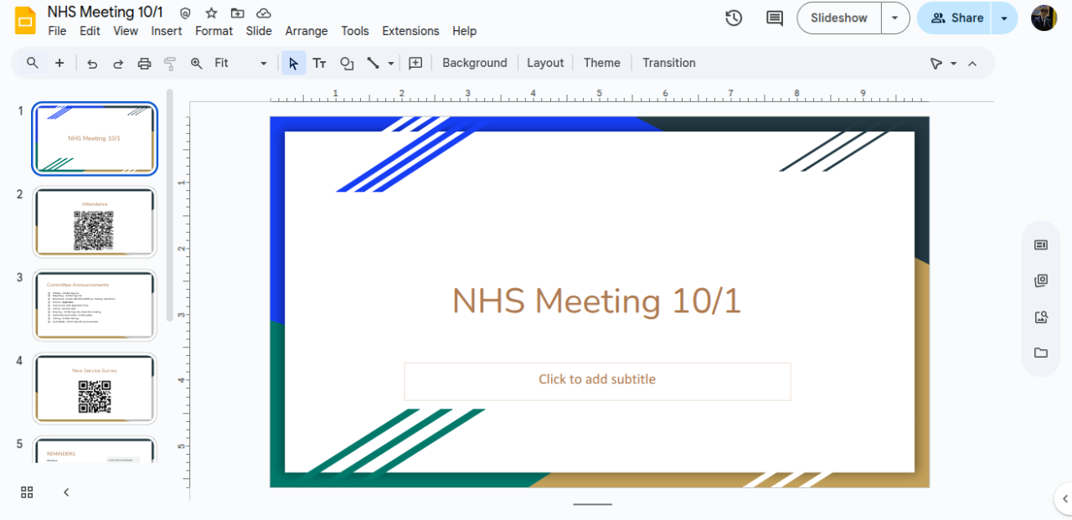
Task: Click the subtitle placeholder box
Action: click(x=597, y=381)
